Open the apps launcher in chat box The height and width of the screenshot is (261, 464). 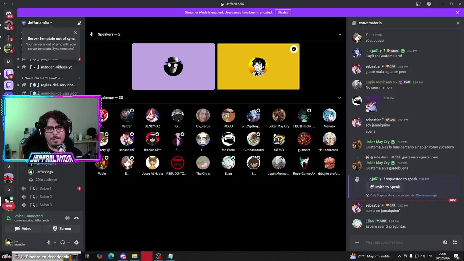pos(455,243)
